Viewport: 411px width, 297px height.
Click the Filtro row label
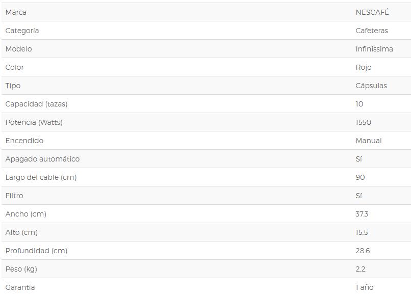point(14,196)
